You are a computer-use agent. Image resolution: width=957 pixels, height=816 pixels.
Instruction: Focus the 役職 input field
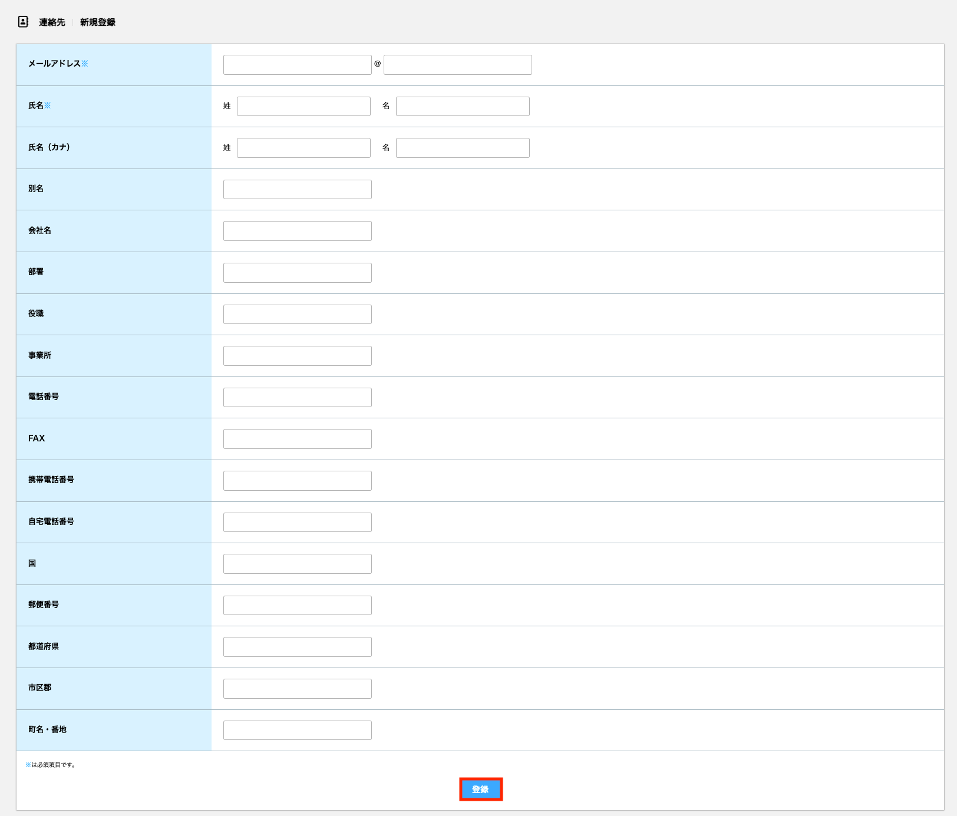click(298, 314)
